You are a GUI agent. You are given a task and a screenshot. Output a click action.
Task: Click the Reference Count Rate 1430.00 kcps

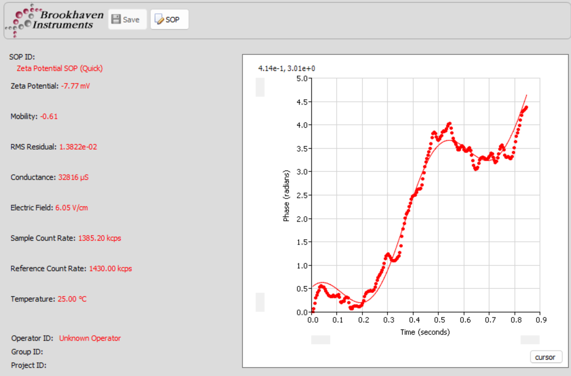click(110, 269)
